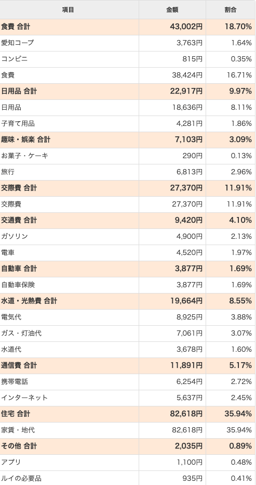
Task: Select the 交際費 合計 summary row
Action: pos(128,188)
